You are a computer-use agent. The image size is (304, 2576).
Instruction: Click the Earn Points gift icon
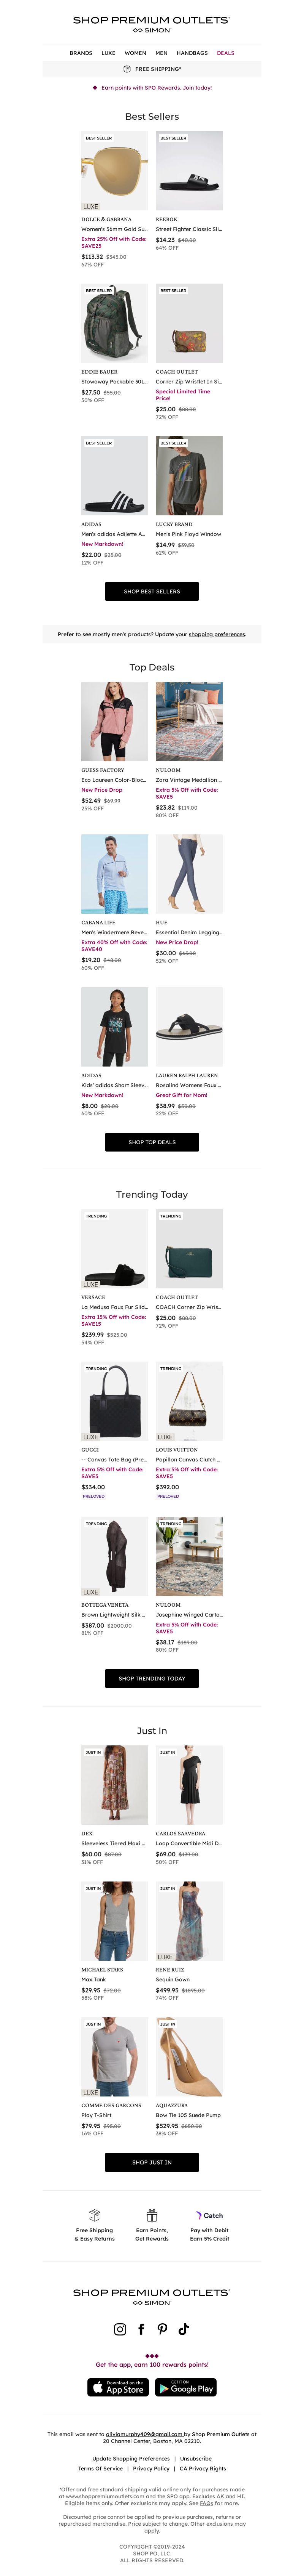click(152, 2215)
